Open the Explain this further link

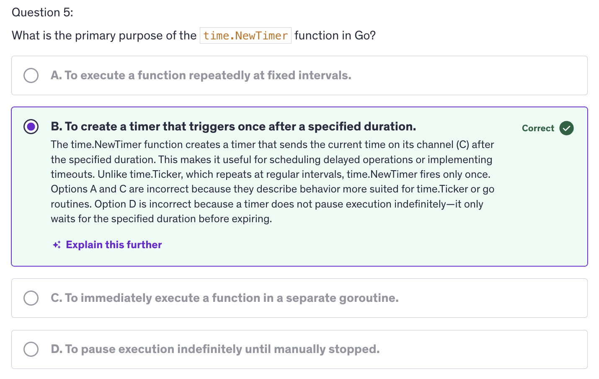(114, 244)
